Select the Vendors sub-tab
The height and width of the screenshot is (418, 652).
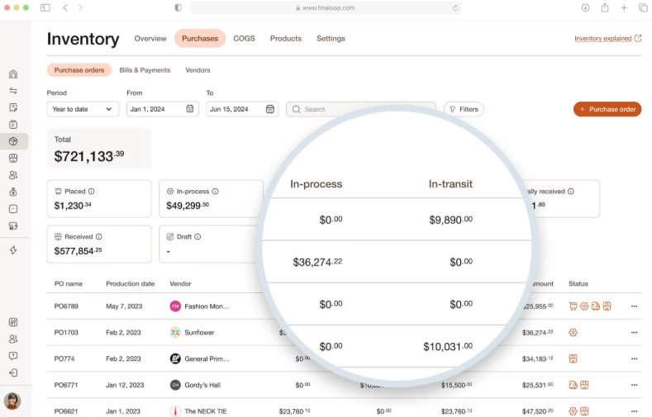coord(198,70)
